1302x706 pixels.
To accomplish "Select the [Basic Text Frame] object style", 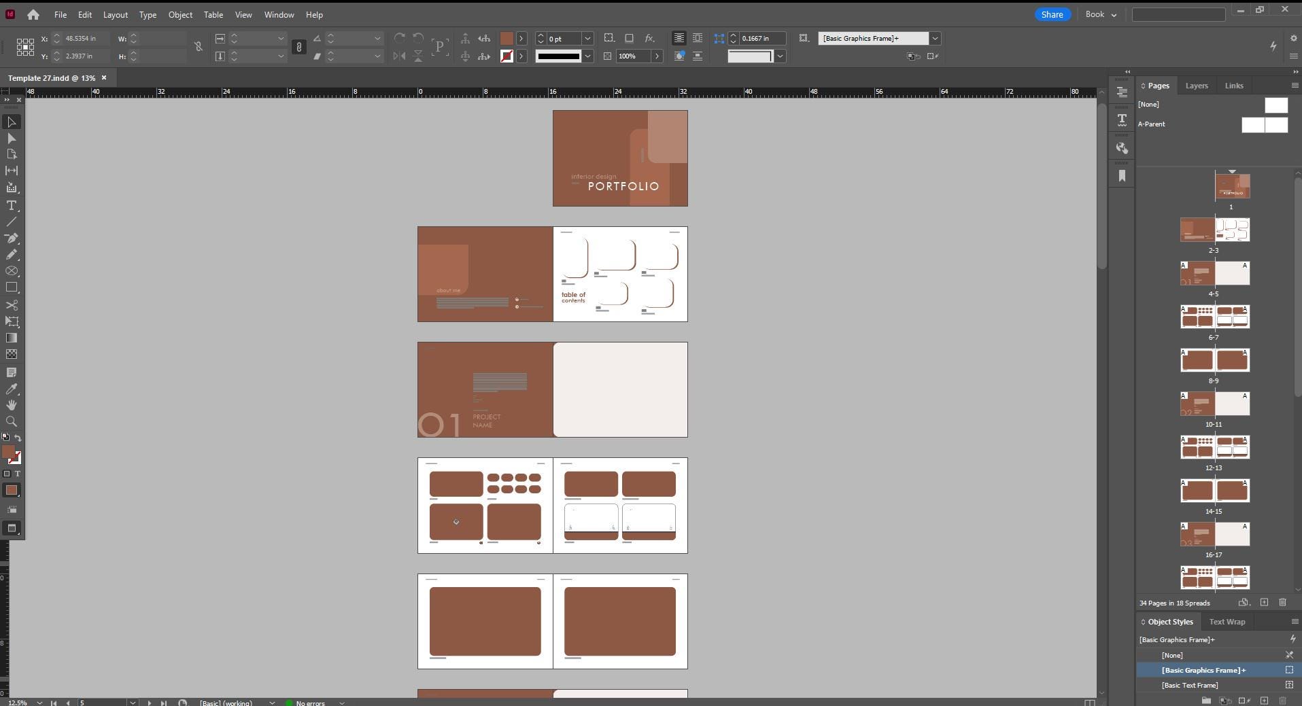I will (x=1189, y=685).
